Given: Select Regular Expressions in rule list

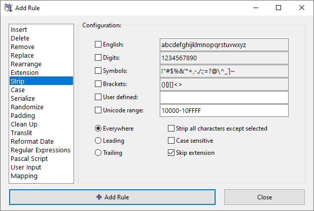Looking at the screenshot, I should [x=40, y=150].
